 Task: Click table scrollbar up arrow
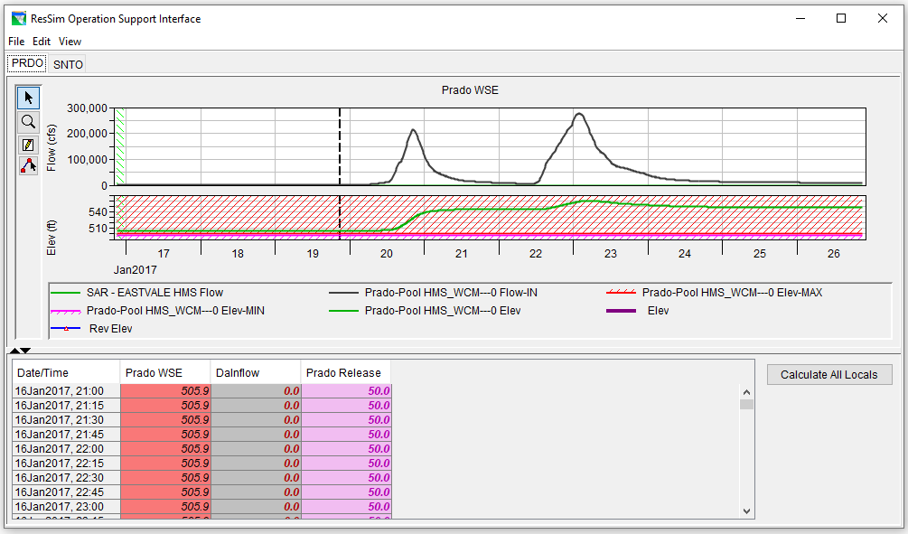(x=746, y=392)
